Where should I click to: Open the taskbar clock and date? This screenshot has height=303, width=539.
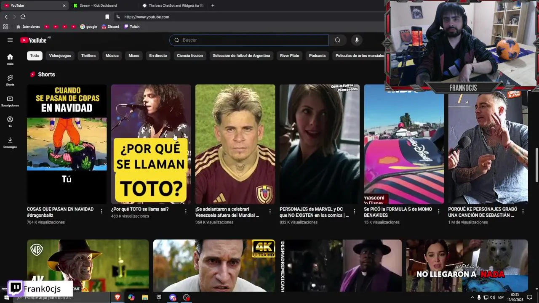click(x=515, y=298)
